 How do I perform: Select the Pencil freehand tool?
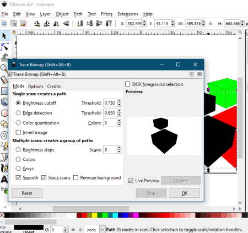click(x=4, y=146)
